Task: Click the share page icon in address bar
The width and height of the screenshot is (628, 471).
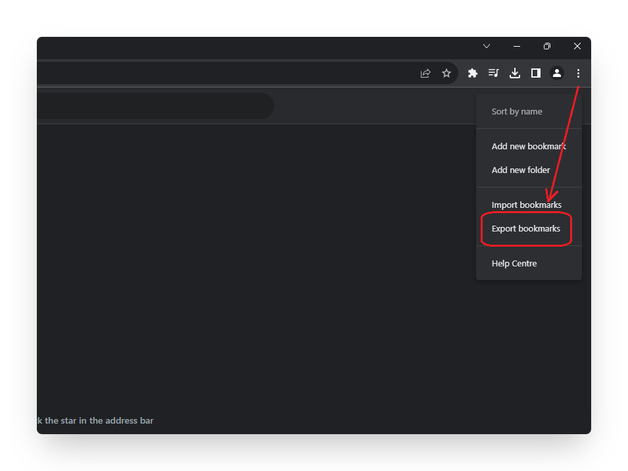Action: pyautogui.click(x=425, y=73)
